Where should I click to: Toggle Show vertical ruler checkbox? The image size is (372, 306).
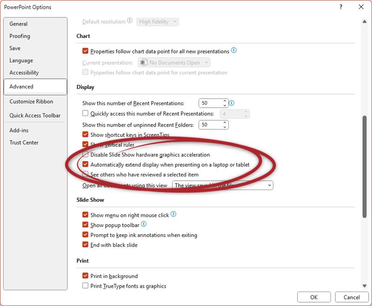point(86,144)
